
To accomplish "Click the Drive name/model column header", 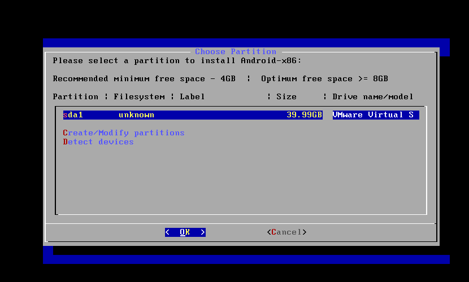I will (373, 96).
